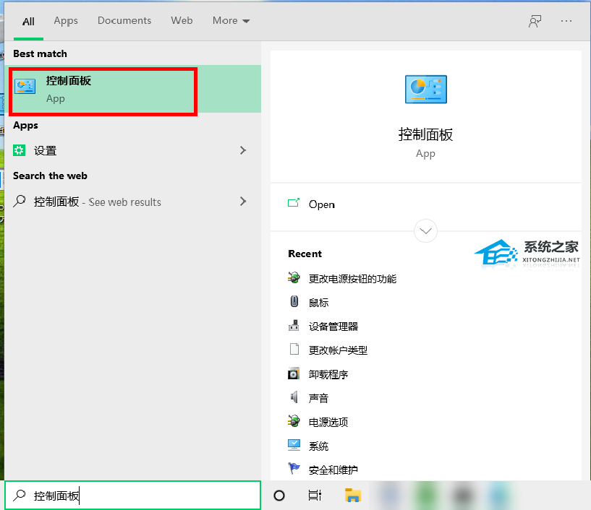Open recent item 鼠标
The width and height of the screenshot is (591, 510).
pyautogui.click(x=318, y=303)
